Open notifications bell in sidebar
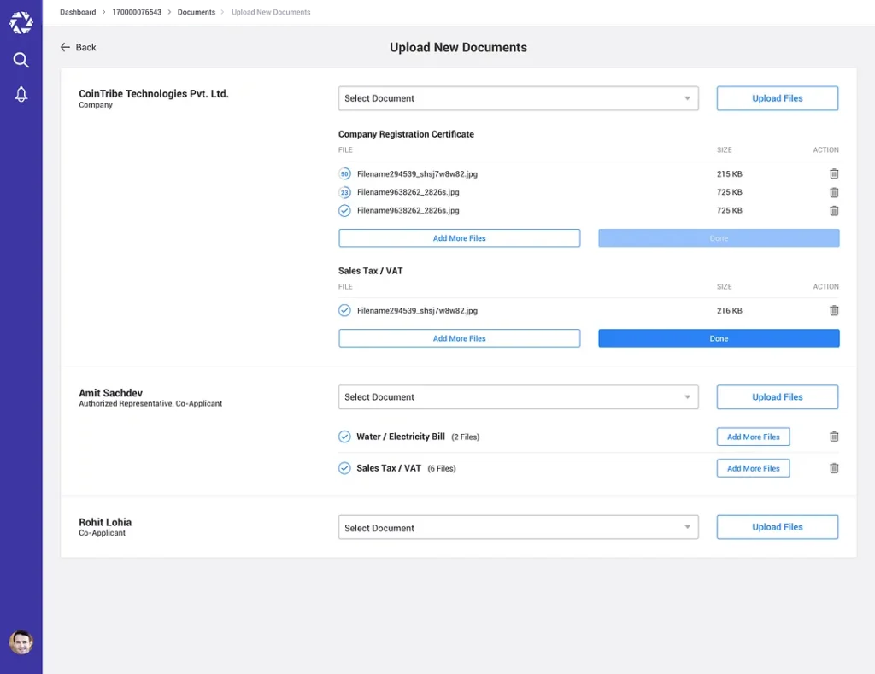 point(21,95)
